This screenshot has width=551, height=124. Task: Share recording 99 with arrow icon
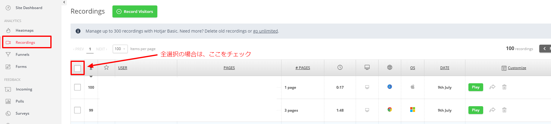click(492, 110)
